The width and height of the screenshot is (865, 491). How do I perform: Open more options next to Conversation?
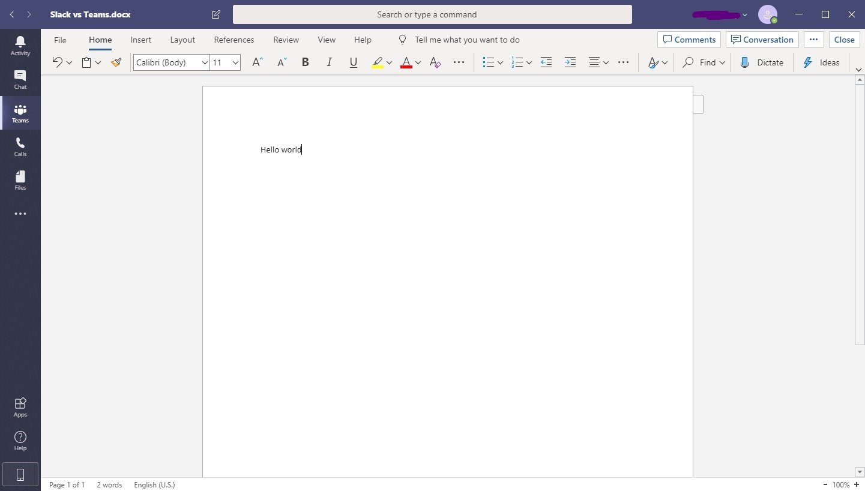813,40
